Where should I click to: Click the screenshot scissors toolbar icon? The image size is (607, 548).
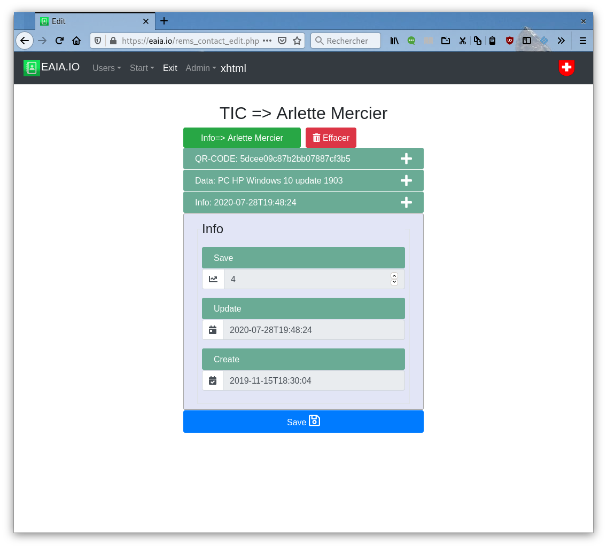point(463,41)
